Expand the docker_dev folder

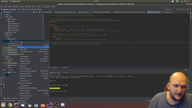click(x=5, y=32)
